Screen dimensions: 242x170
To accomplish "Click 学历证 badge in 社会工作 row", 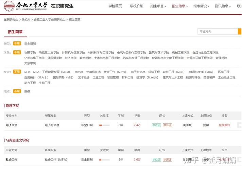I will pos(168,160).
